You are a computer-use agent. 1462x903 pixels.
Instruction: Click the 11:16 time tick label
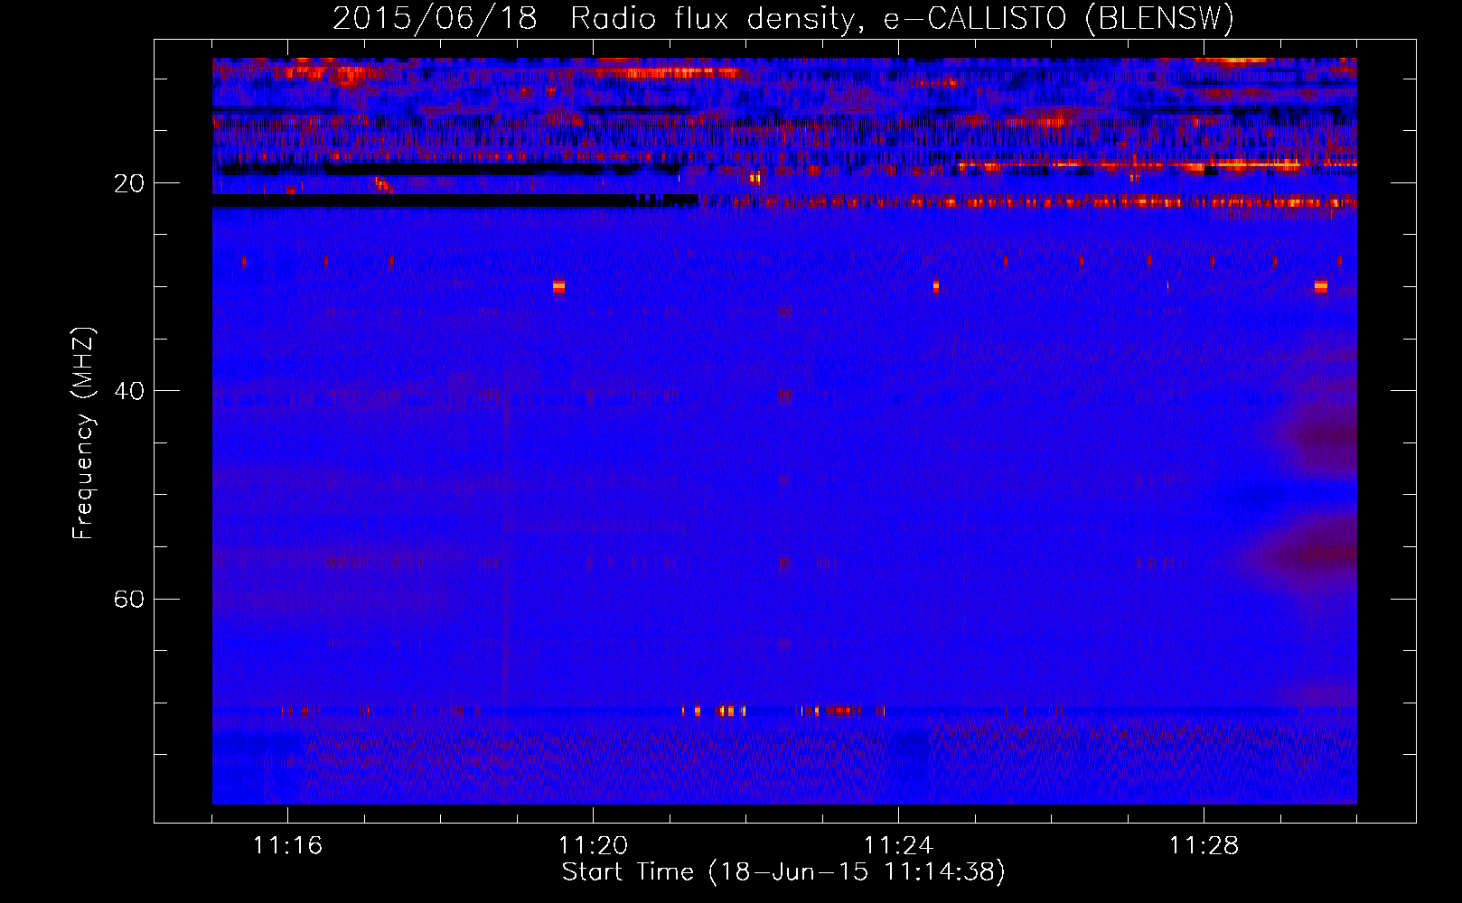click(x=287, y=846)
